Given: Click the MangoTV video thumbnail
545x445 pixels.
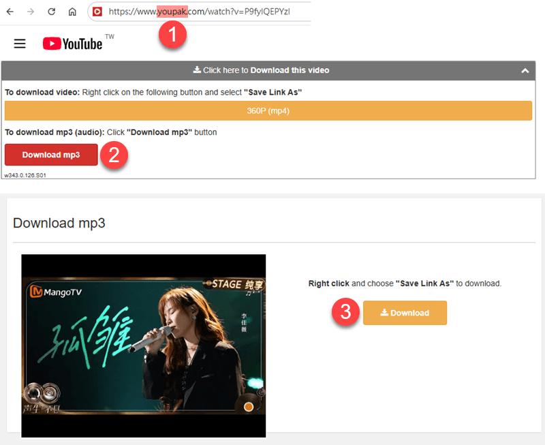Looking at the screenshot, I should coord(143,346).
